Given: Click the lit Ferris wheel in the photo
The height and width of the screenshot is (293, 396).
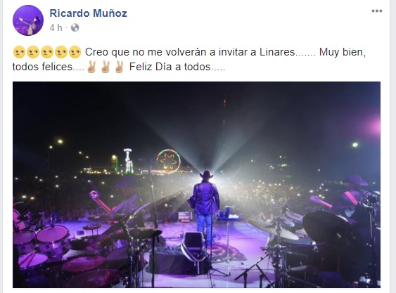Looking at the screenshot, I should [x=168, y=162].
